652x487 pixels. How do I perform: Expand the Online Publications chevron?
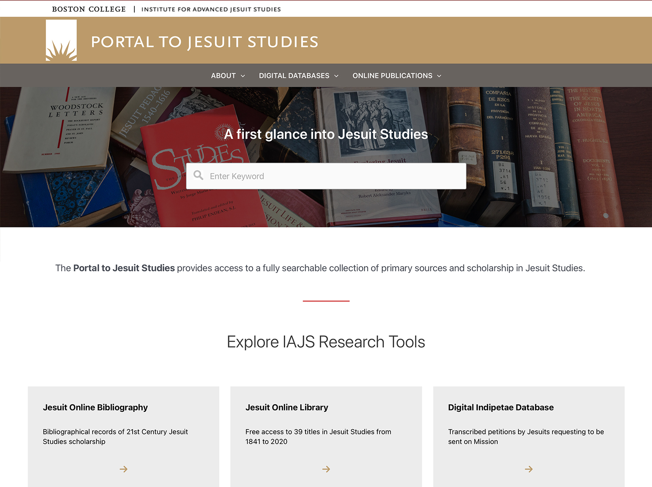click(x=439, y=76)
